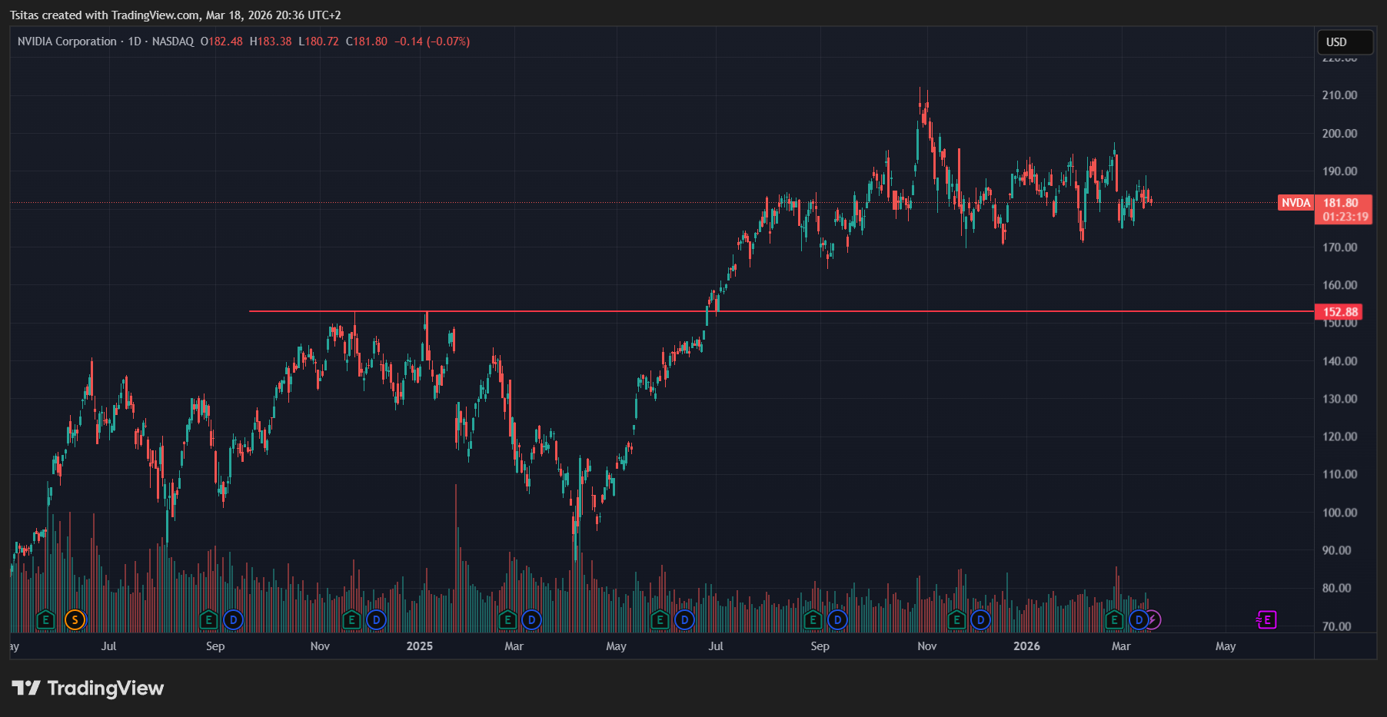The image size is (1387, 717).
Task: Click the 70.00 price axis label
Action: coord(1336,626)
